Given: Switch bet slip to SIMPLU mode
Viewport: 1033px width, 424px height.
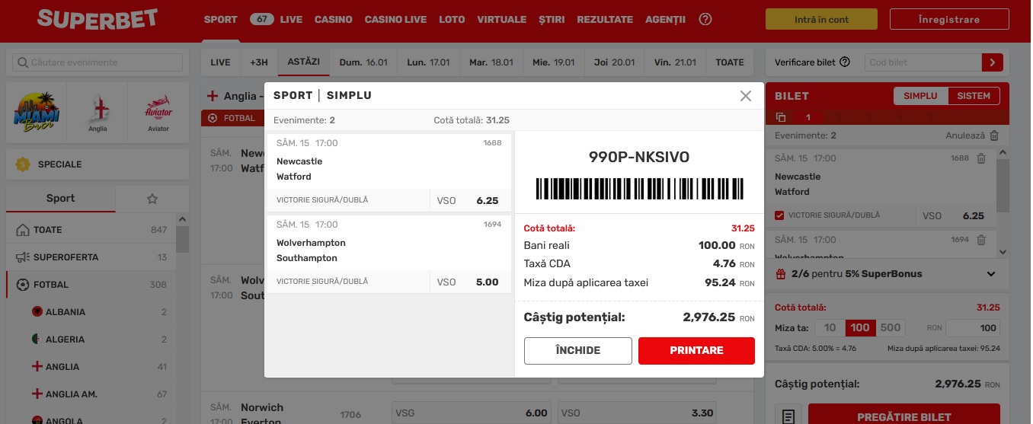Looking at the screenshot, I should (920, 96).
